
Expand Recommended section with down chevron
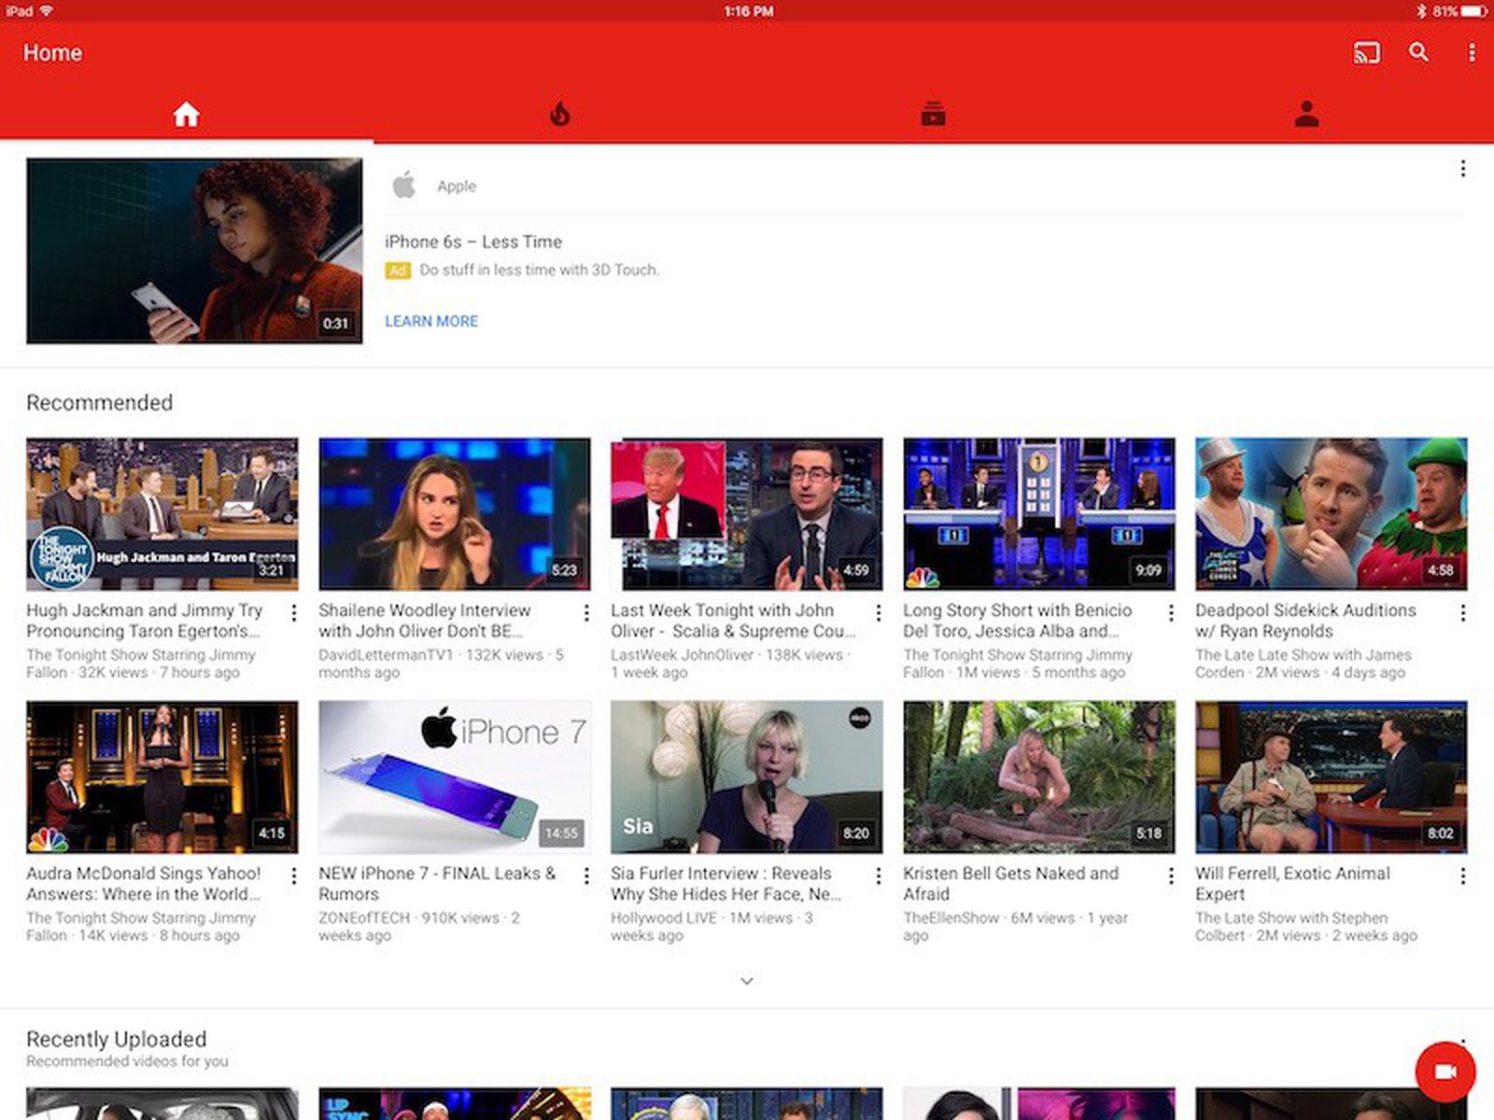point(747,981)
